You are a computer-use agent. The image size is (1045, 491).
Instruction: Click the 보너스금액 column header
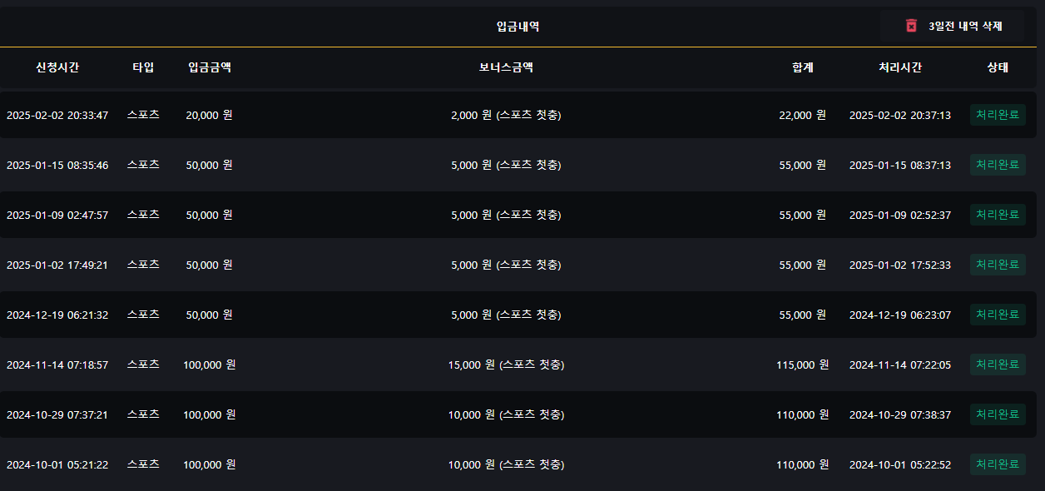(506, 67)
